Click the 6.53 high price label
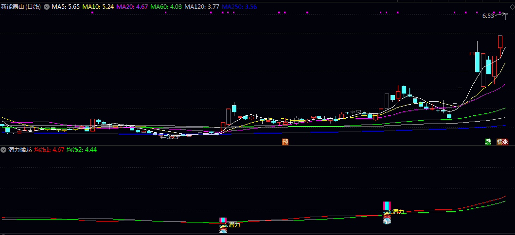The width and height of the screenshot is (515, 235). coord(488,16)
